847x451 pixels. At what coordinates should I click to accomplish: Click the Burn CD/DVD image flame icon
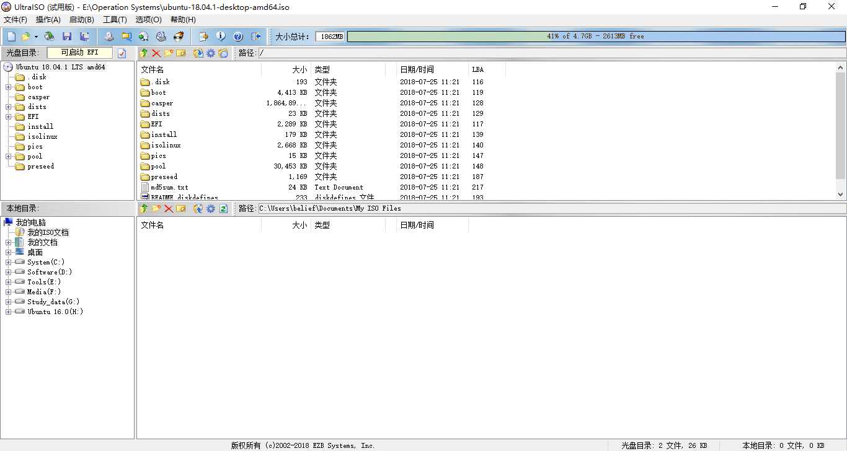pyautogui.click(x=179, y=37)
